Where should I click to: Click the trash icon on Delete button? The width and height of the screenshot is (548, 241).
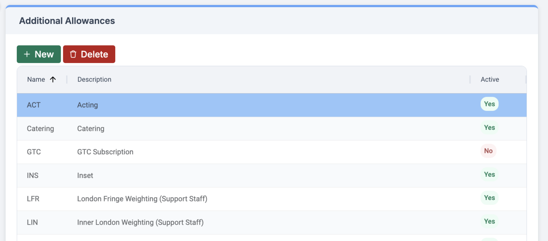point(73,54)
